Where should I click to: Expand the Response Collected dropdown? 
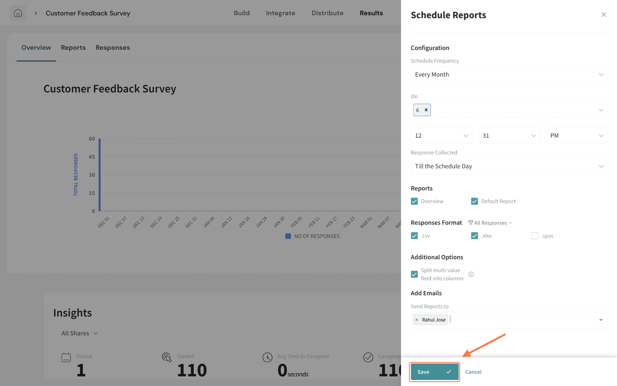tap(509, 166)
